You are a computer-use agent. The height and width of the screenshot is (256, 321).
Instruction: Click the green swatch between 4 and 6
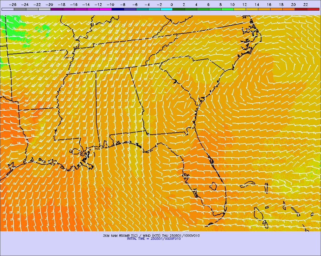203,9
